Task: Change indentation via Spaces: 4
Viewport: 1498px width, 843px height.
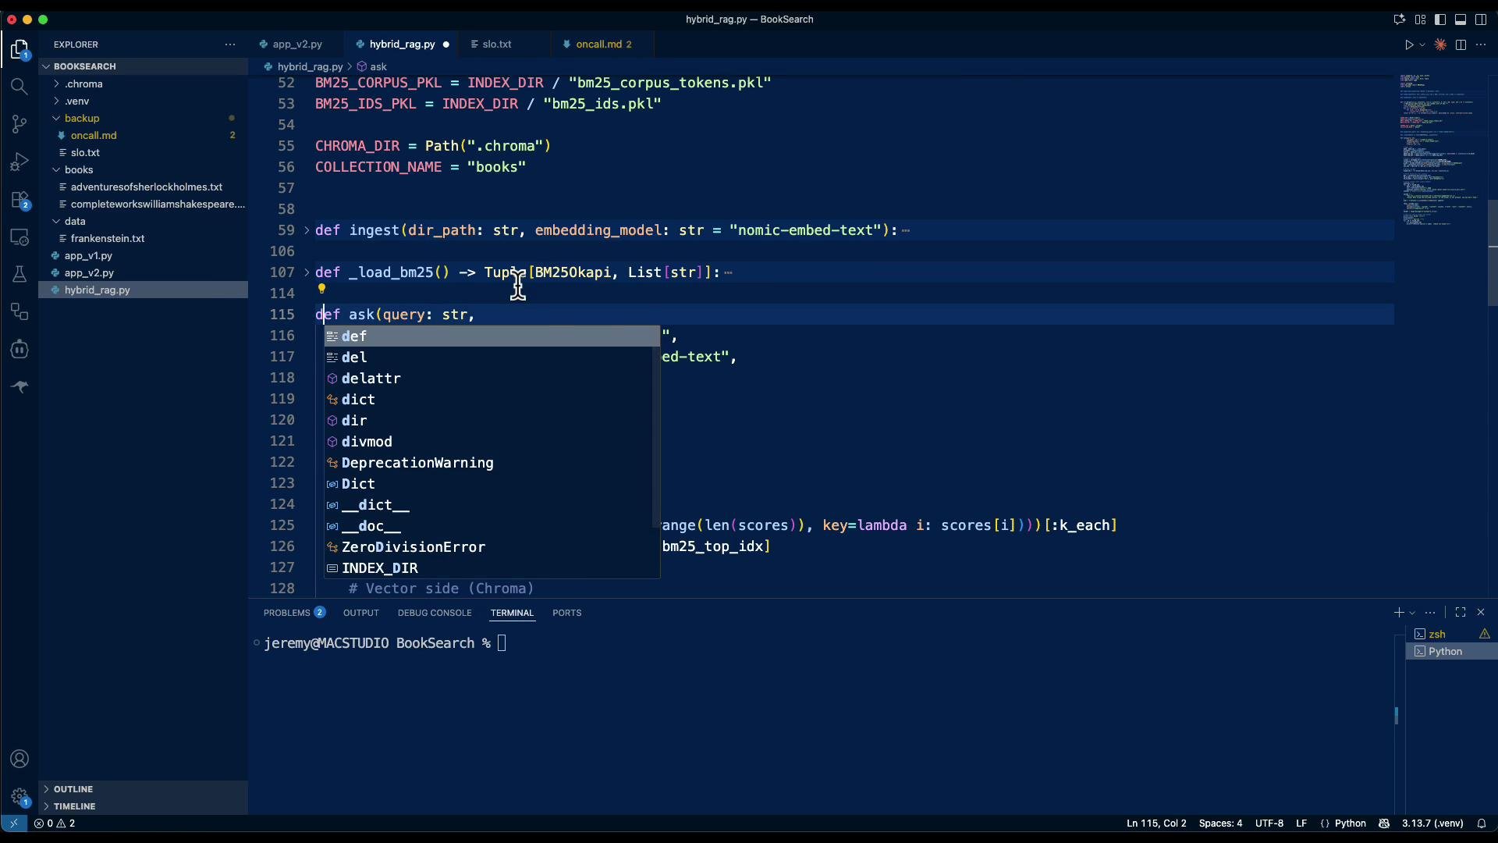Action: (1220, 823)
